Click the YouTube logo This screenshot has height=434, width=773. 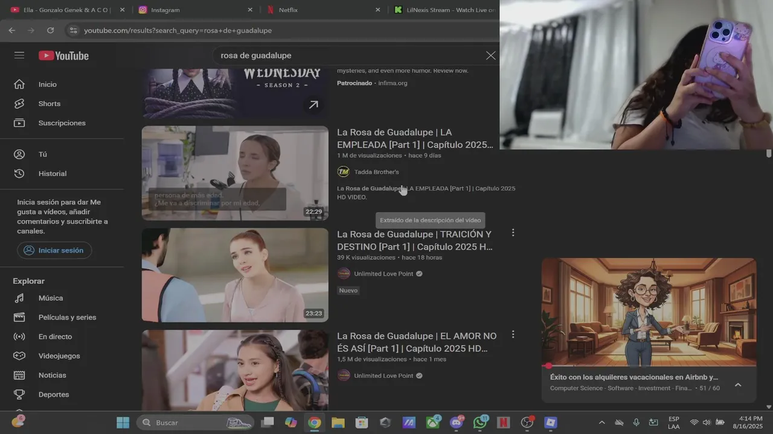click(x=63, y=55)
